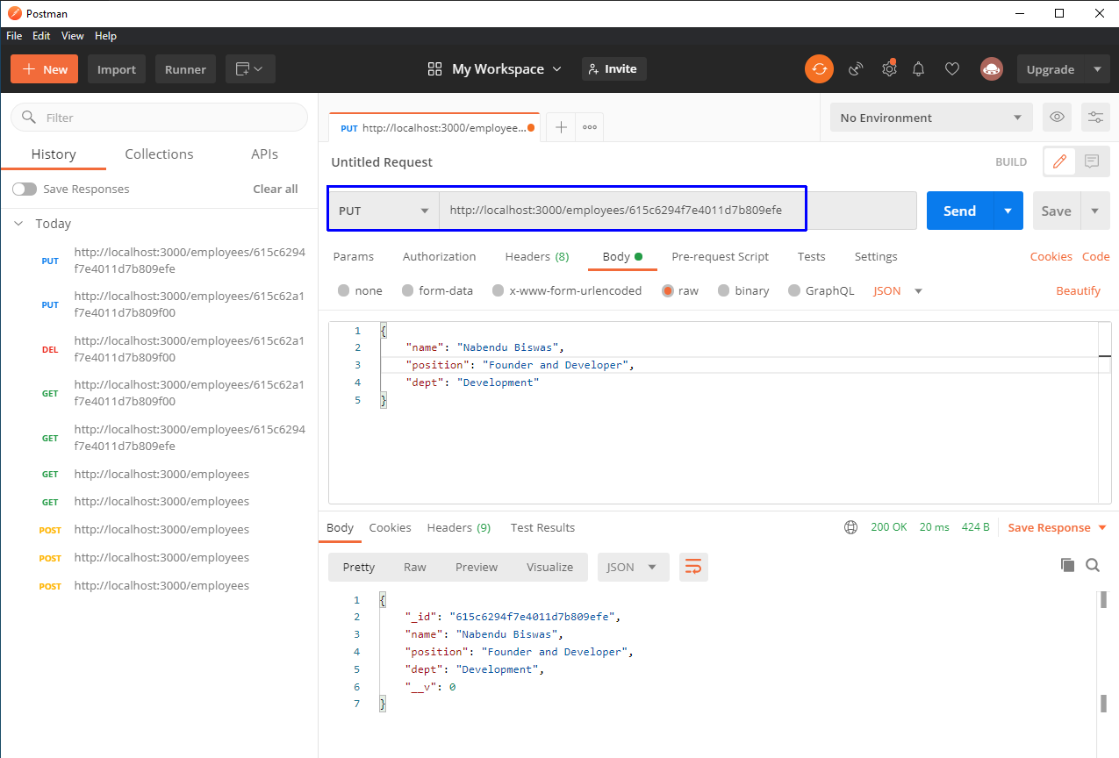Select the none body type radio

click(343, 290)
